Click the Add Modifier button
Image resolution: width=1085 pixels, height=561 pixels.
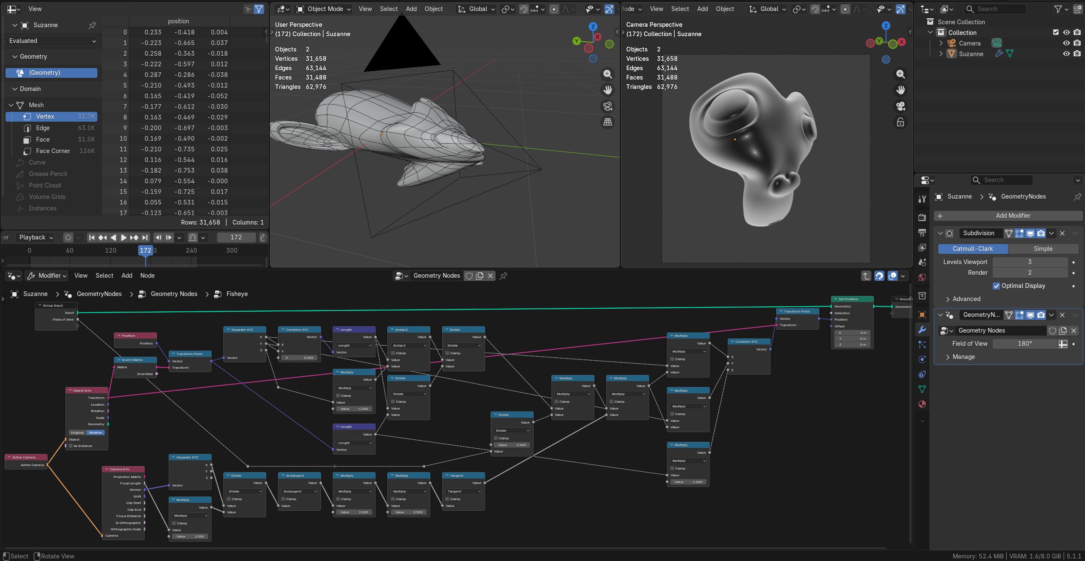pyautogui.click(x=1008, y=216)
